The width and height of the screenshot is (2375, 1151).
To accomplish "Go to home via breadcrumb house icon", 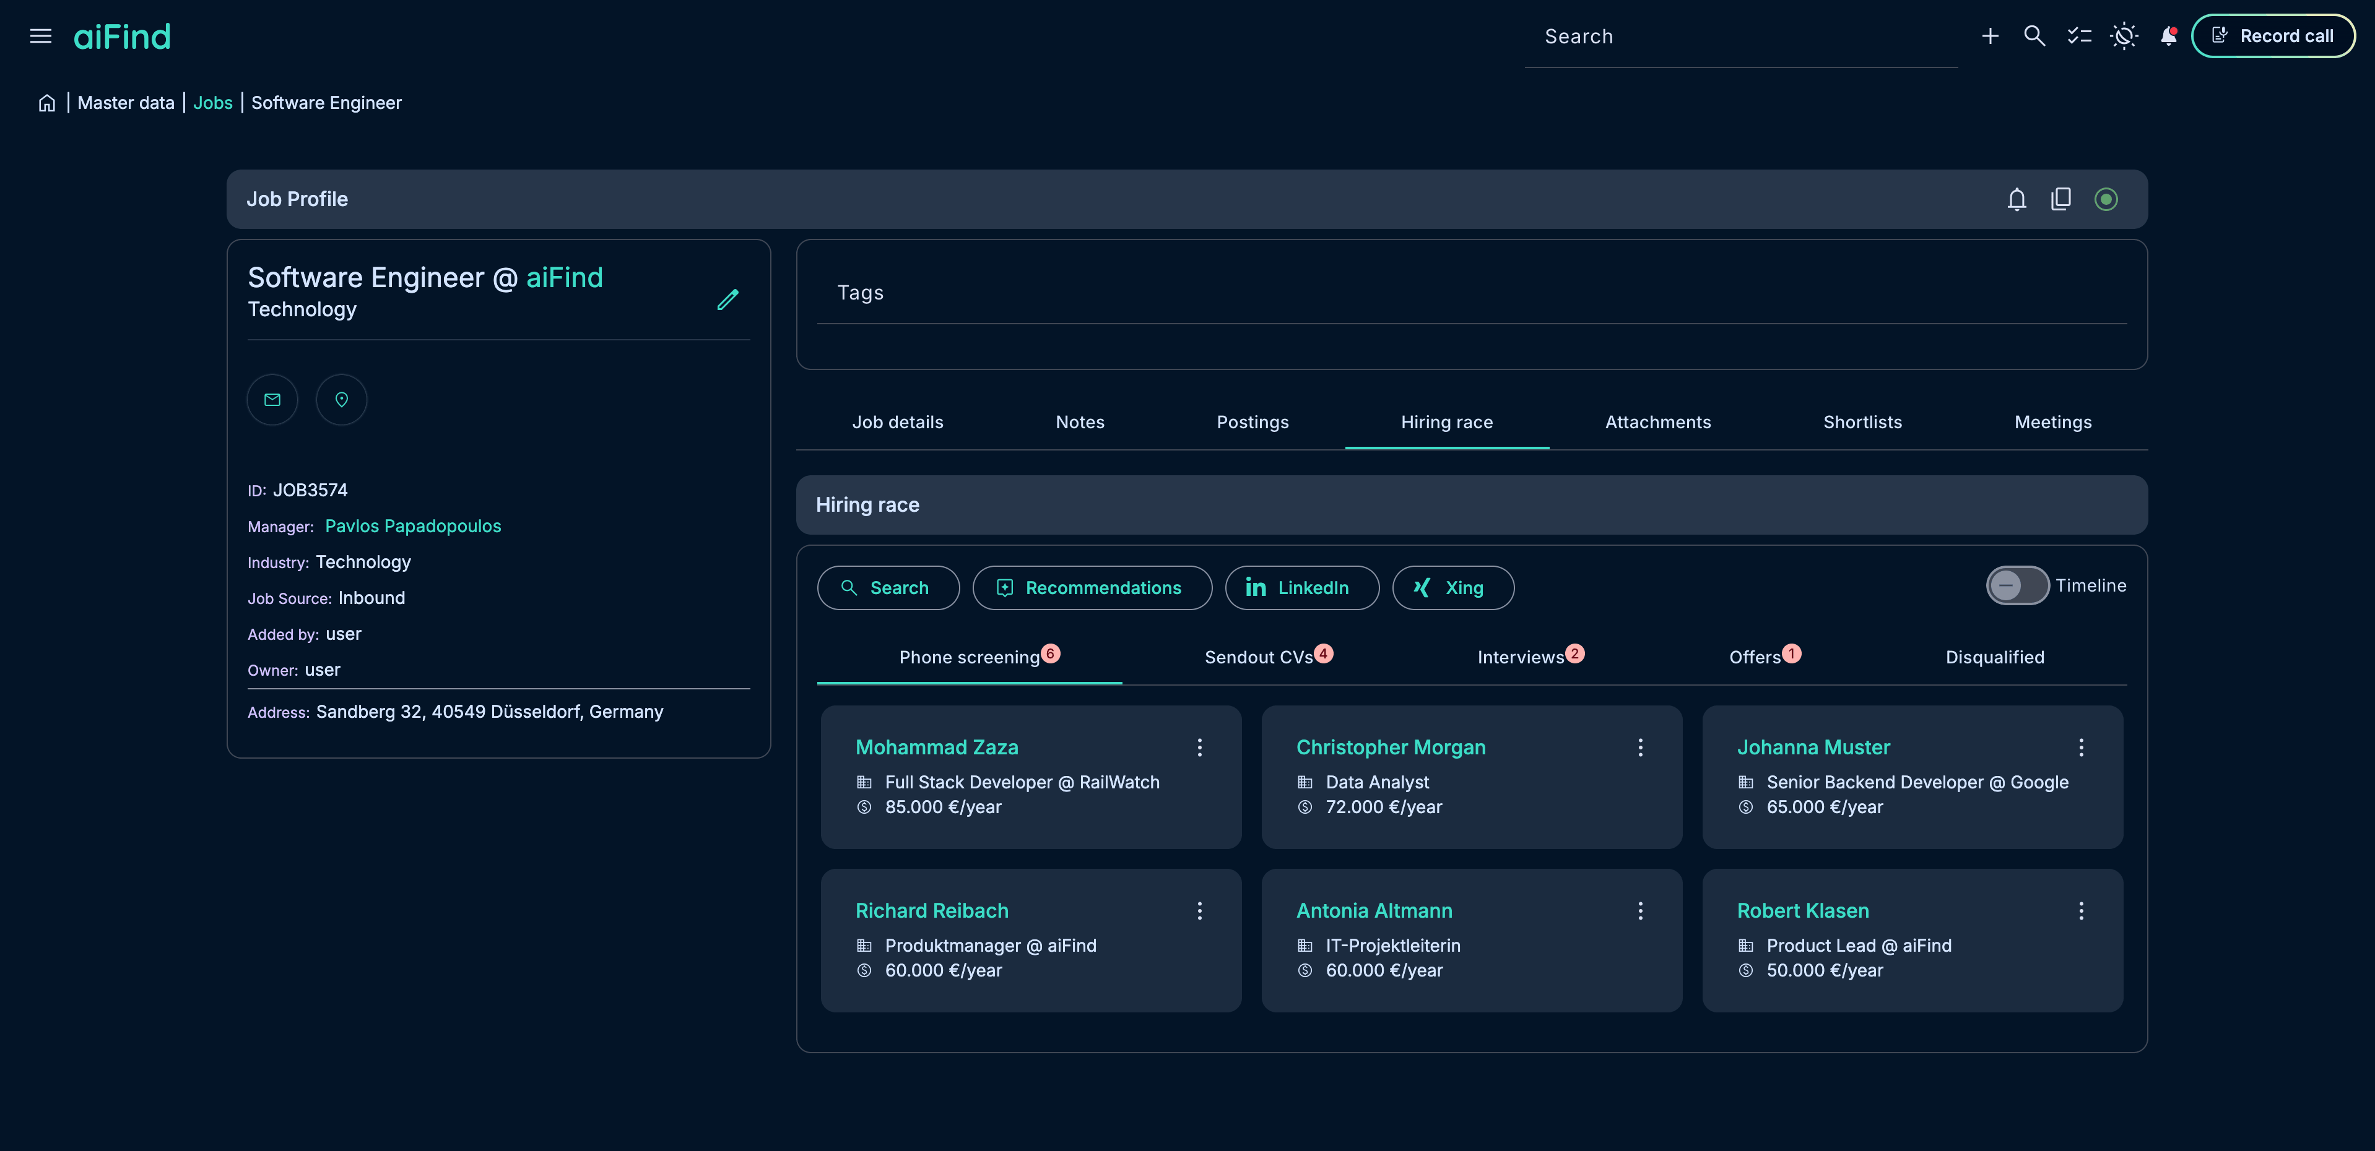I will tap(47, 103).
